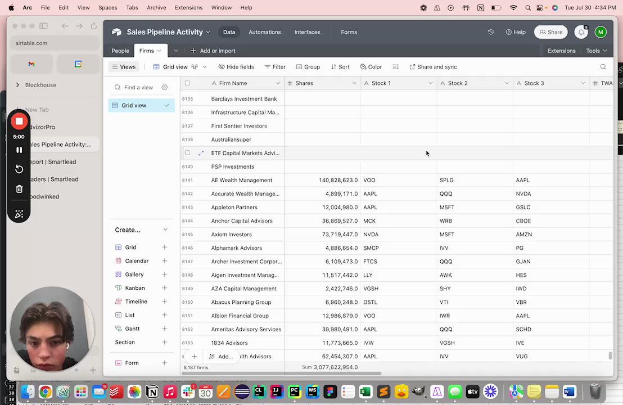Click the view settings gear icon

165,87
